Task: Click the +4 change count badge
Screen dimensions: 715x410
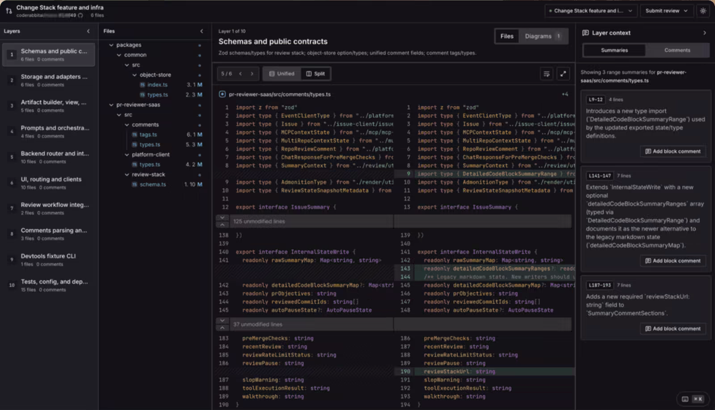Action: click(x=565, y=94)
